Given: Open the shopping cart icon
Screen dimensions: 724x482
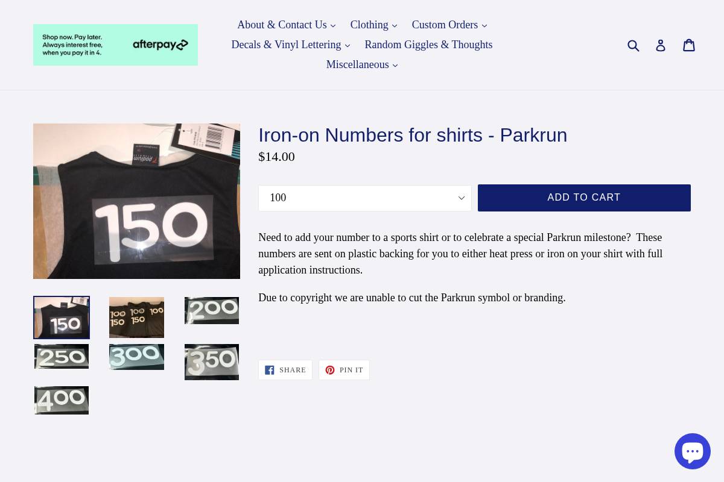Looking at the screenshot, I should point(689,45).
